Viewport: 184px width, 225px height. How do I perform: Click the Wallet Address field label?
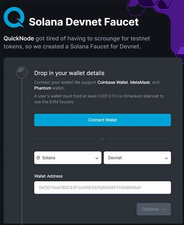48,176
